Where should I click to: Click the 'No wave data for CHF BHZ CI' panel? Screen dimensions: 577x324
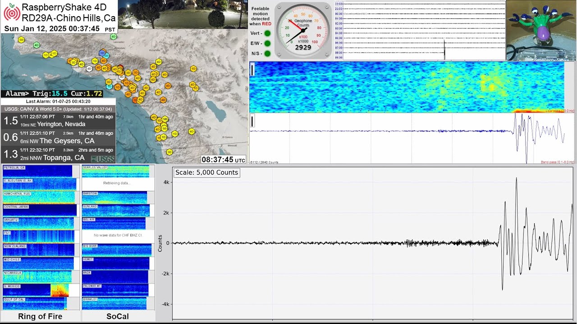(x=118, y=236)
